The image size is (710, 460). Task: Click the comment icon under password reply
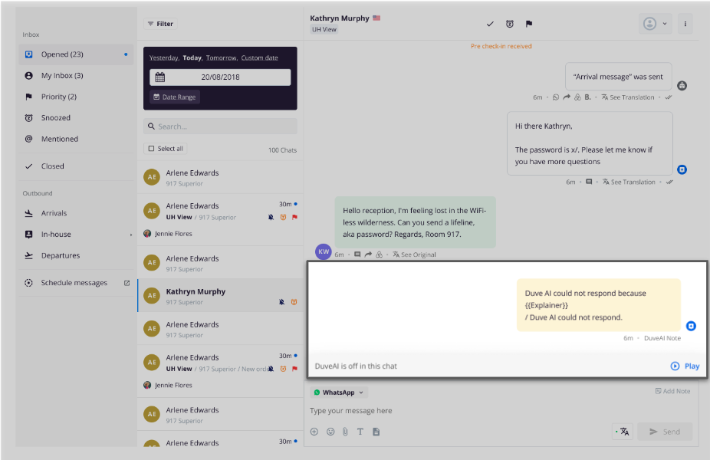point(589,182)
